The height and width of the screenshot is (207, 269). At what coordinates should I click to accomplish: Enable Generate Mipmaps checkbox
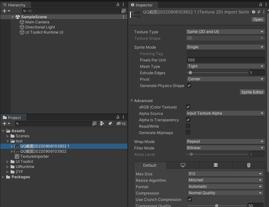point(188,132)
